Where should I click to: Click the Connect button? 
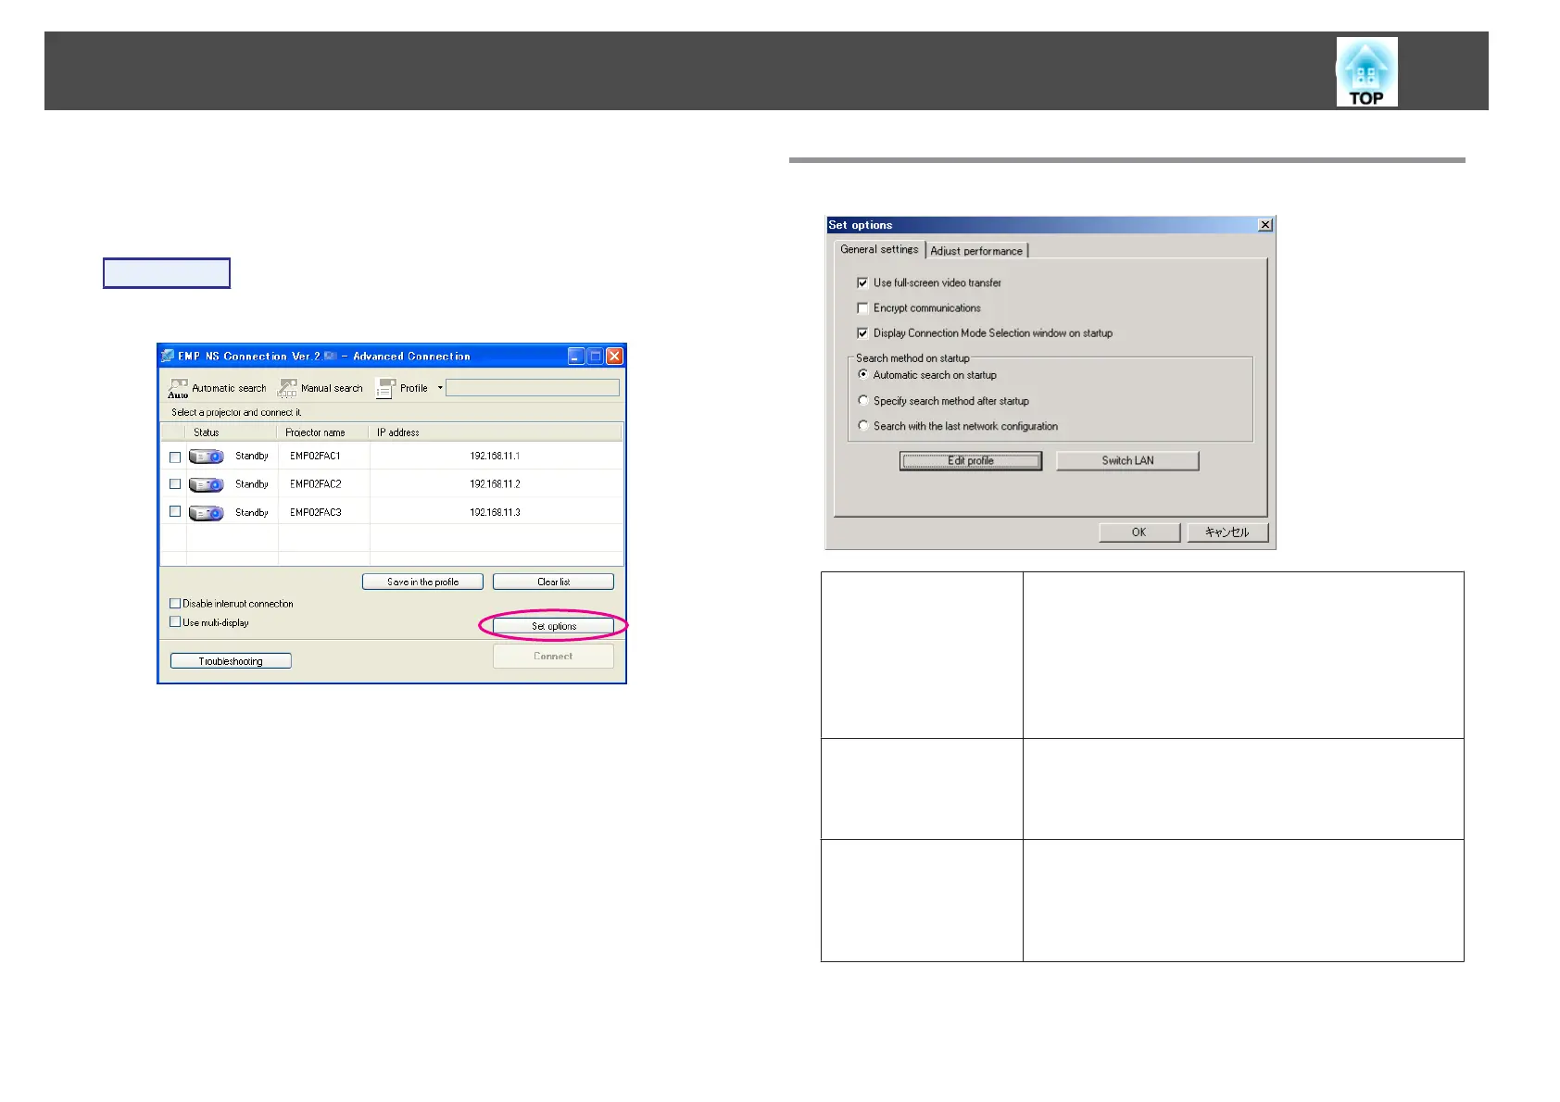553,656
